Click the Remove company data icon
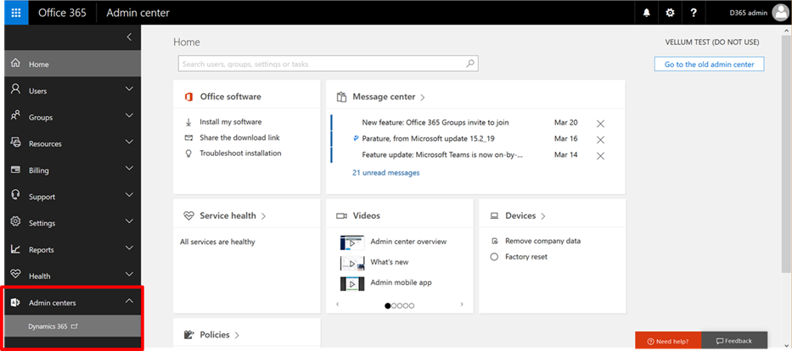 (495, 241)
